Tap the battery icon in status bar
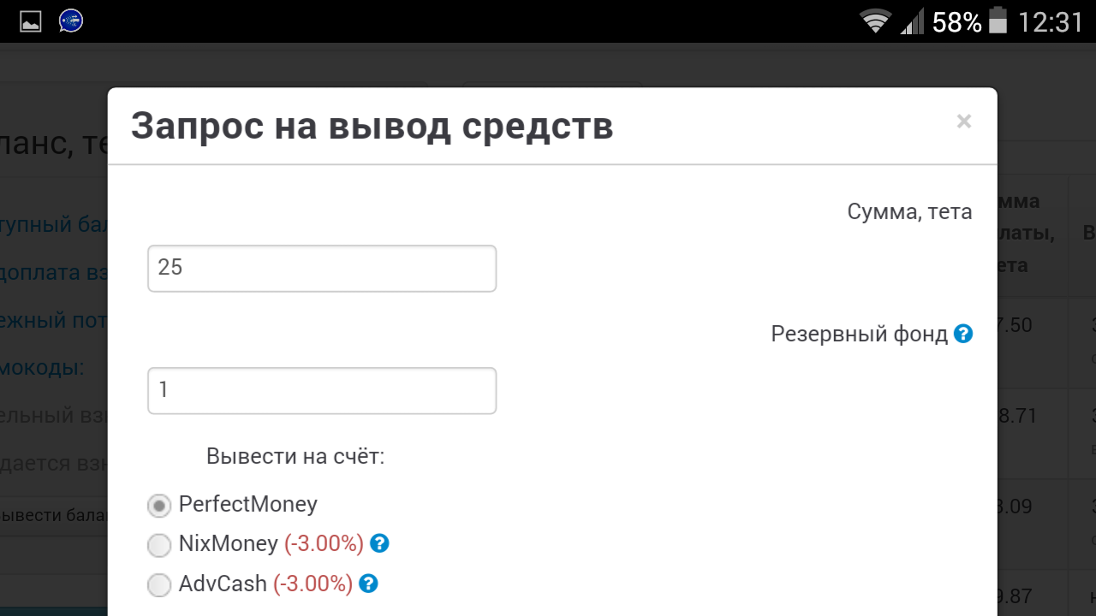The image size is (1096, 616). click(998, 21)
